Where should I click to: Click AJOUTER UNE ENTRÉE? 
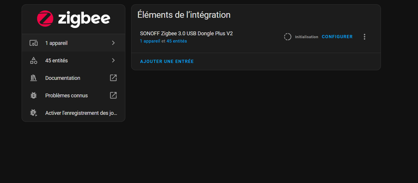(x=167, y=61)
